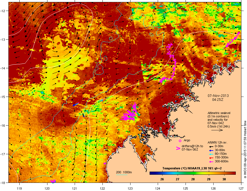Viewport: 247px width, 191px height.
Task: Click the latitude axis label -16
Action: [3, 126]
